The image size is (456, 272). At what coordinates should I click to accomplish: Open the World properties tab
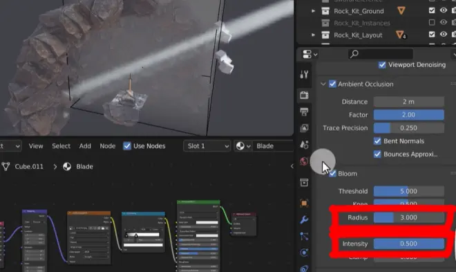[304, 161]
